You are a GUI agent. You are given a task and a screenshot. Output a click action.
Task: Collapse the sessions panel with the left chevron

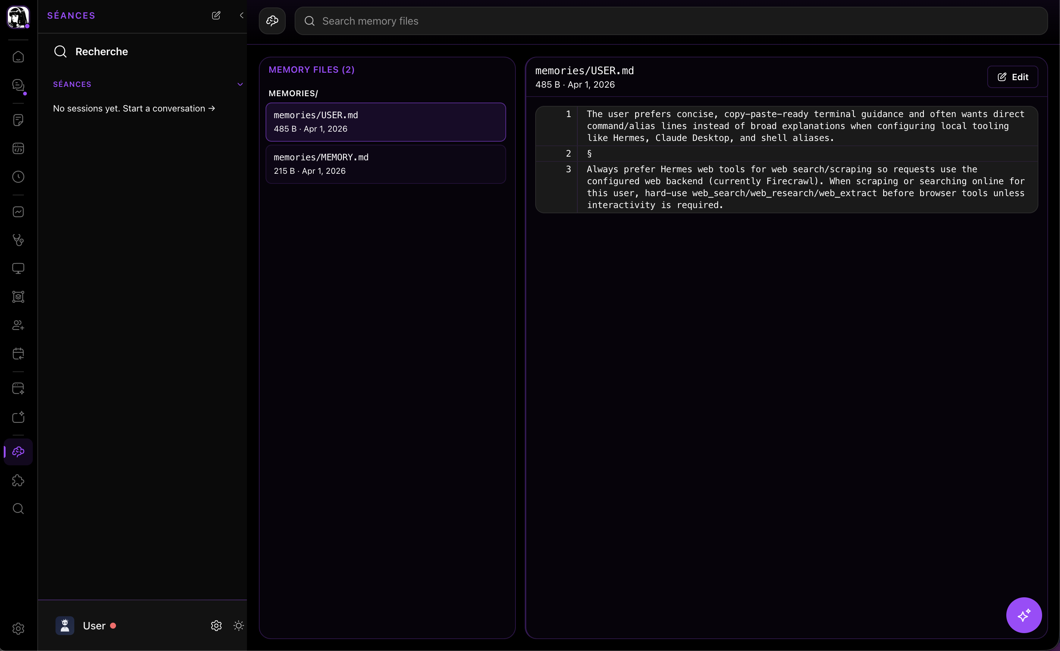coord(242,15)
